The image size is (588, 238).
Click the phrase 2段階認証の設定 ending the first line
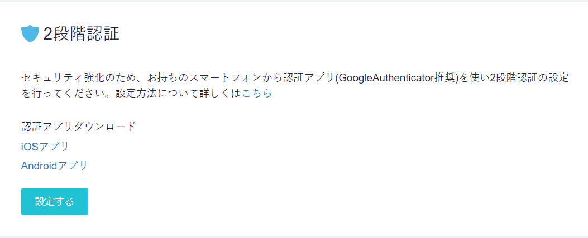click(529, 78)
